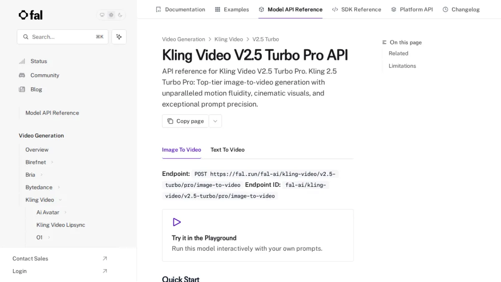
Task: Expand the Birefnet section chevron
Action: click(x=52, y=162)
